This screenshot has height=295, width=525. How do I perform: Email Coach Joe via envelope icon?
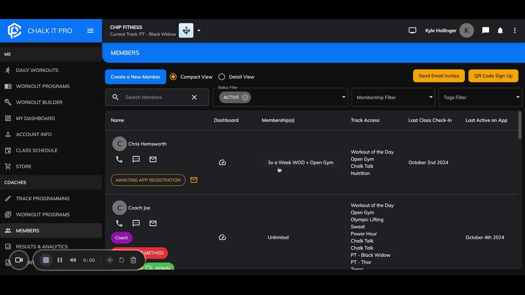click(x=153, y=223)
